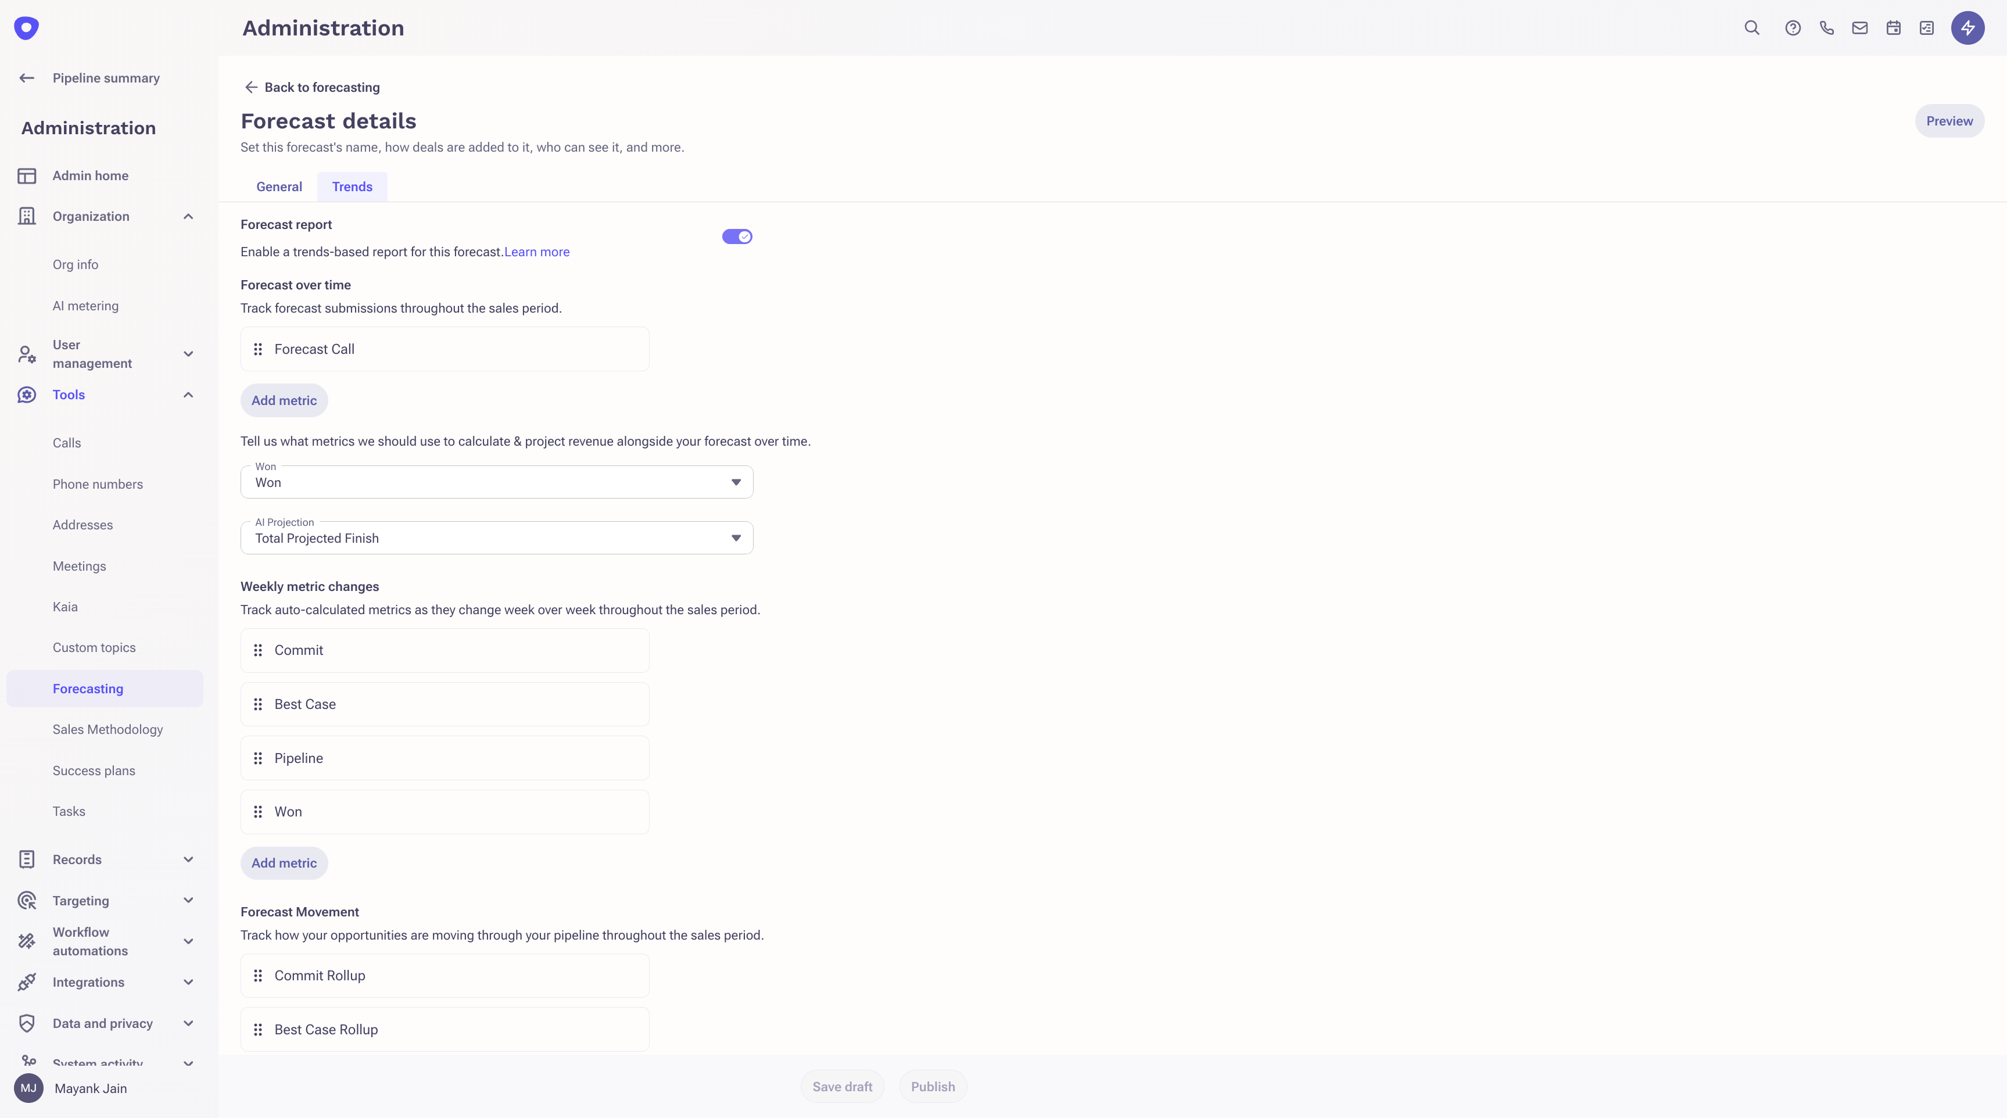The width and height of the screenshot is (2007, 1118).
Task: Click the tasks checklist icon in header
Action: pyautogui.click(x=1927, y=28)
